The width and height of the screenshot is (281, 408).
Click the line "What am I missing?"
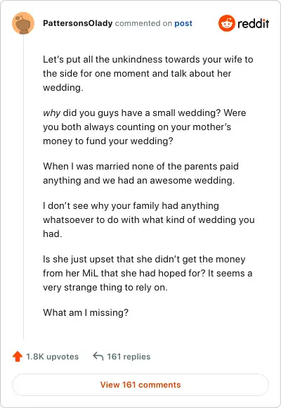[x=86, y=312]
